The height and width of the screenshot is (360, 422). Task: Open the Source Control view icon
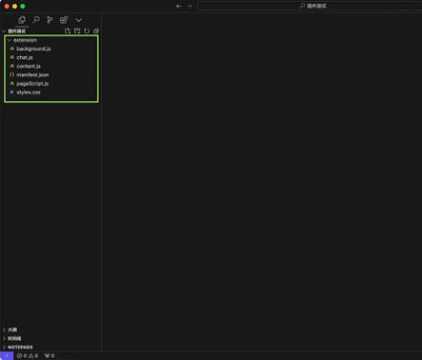pos(50,20)
